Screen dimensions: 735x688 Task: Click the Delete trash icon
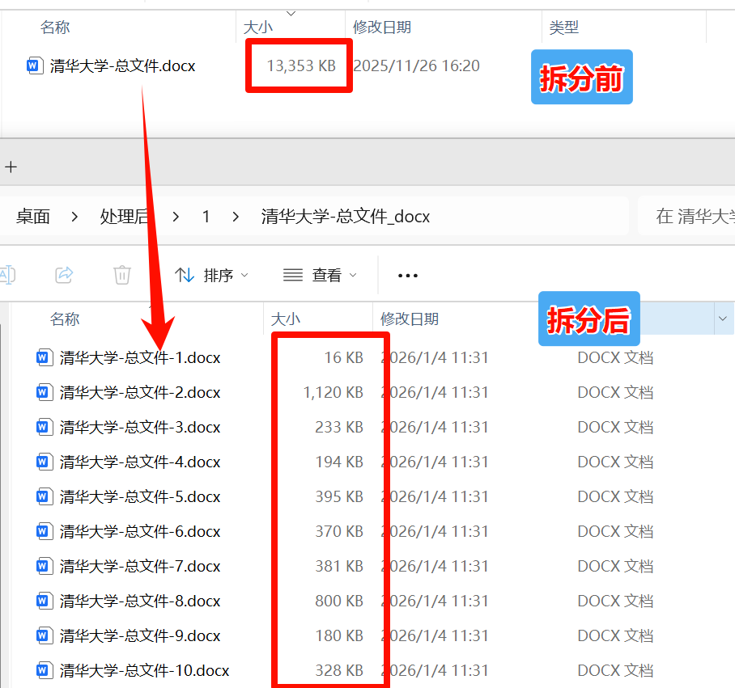tap(121, 275)
